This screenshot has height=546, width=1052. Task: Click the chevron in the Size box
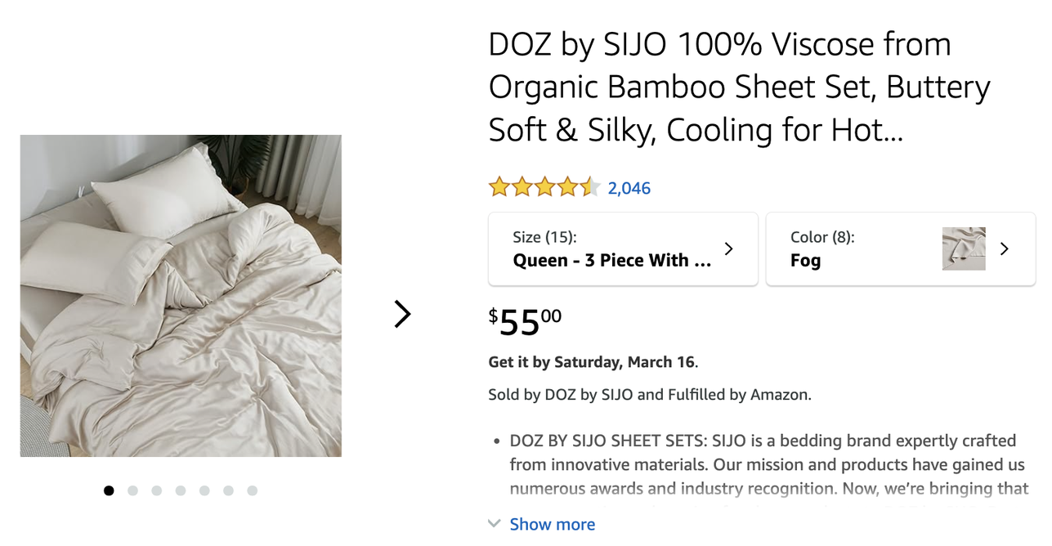click(728, 248)
